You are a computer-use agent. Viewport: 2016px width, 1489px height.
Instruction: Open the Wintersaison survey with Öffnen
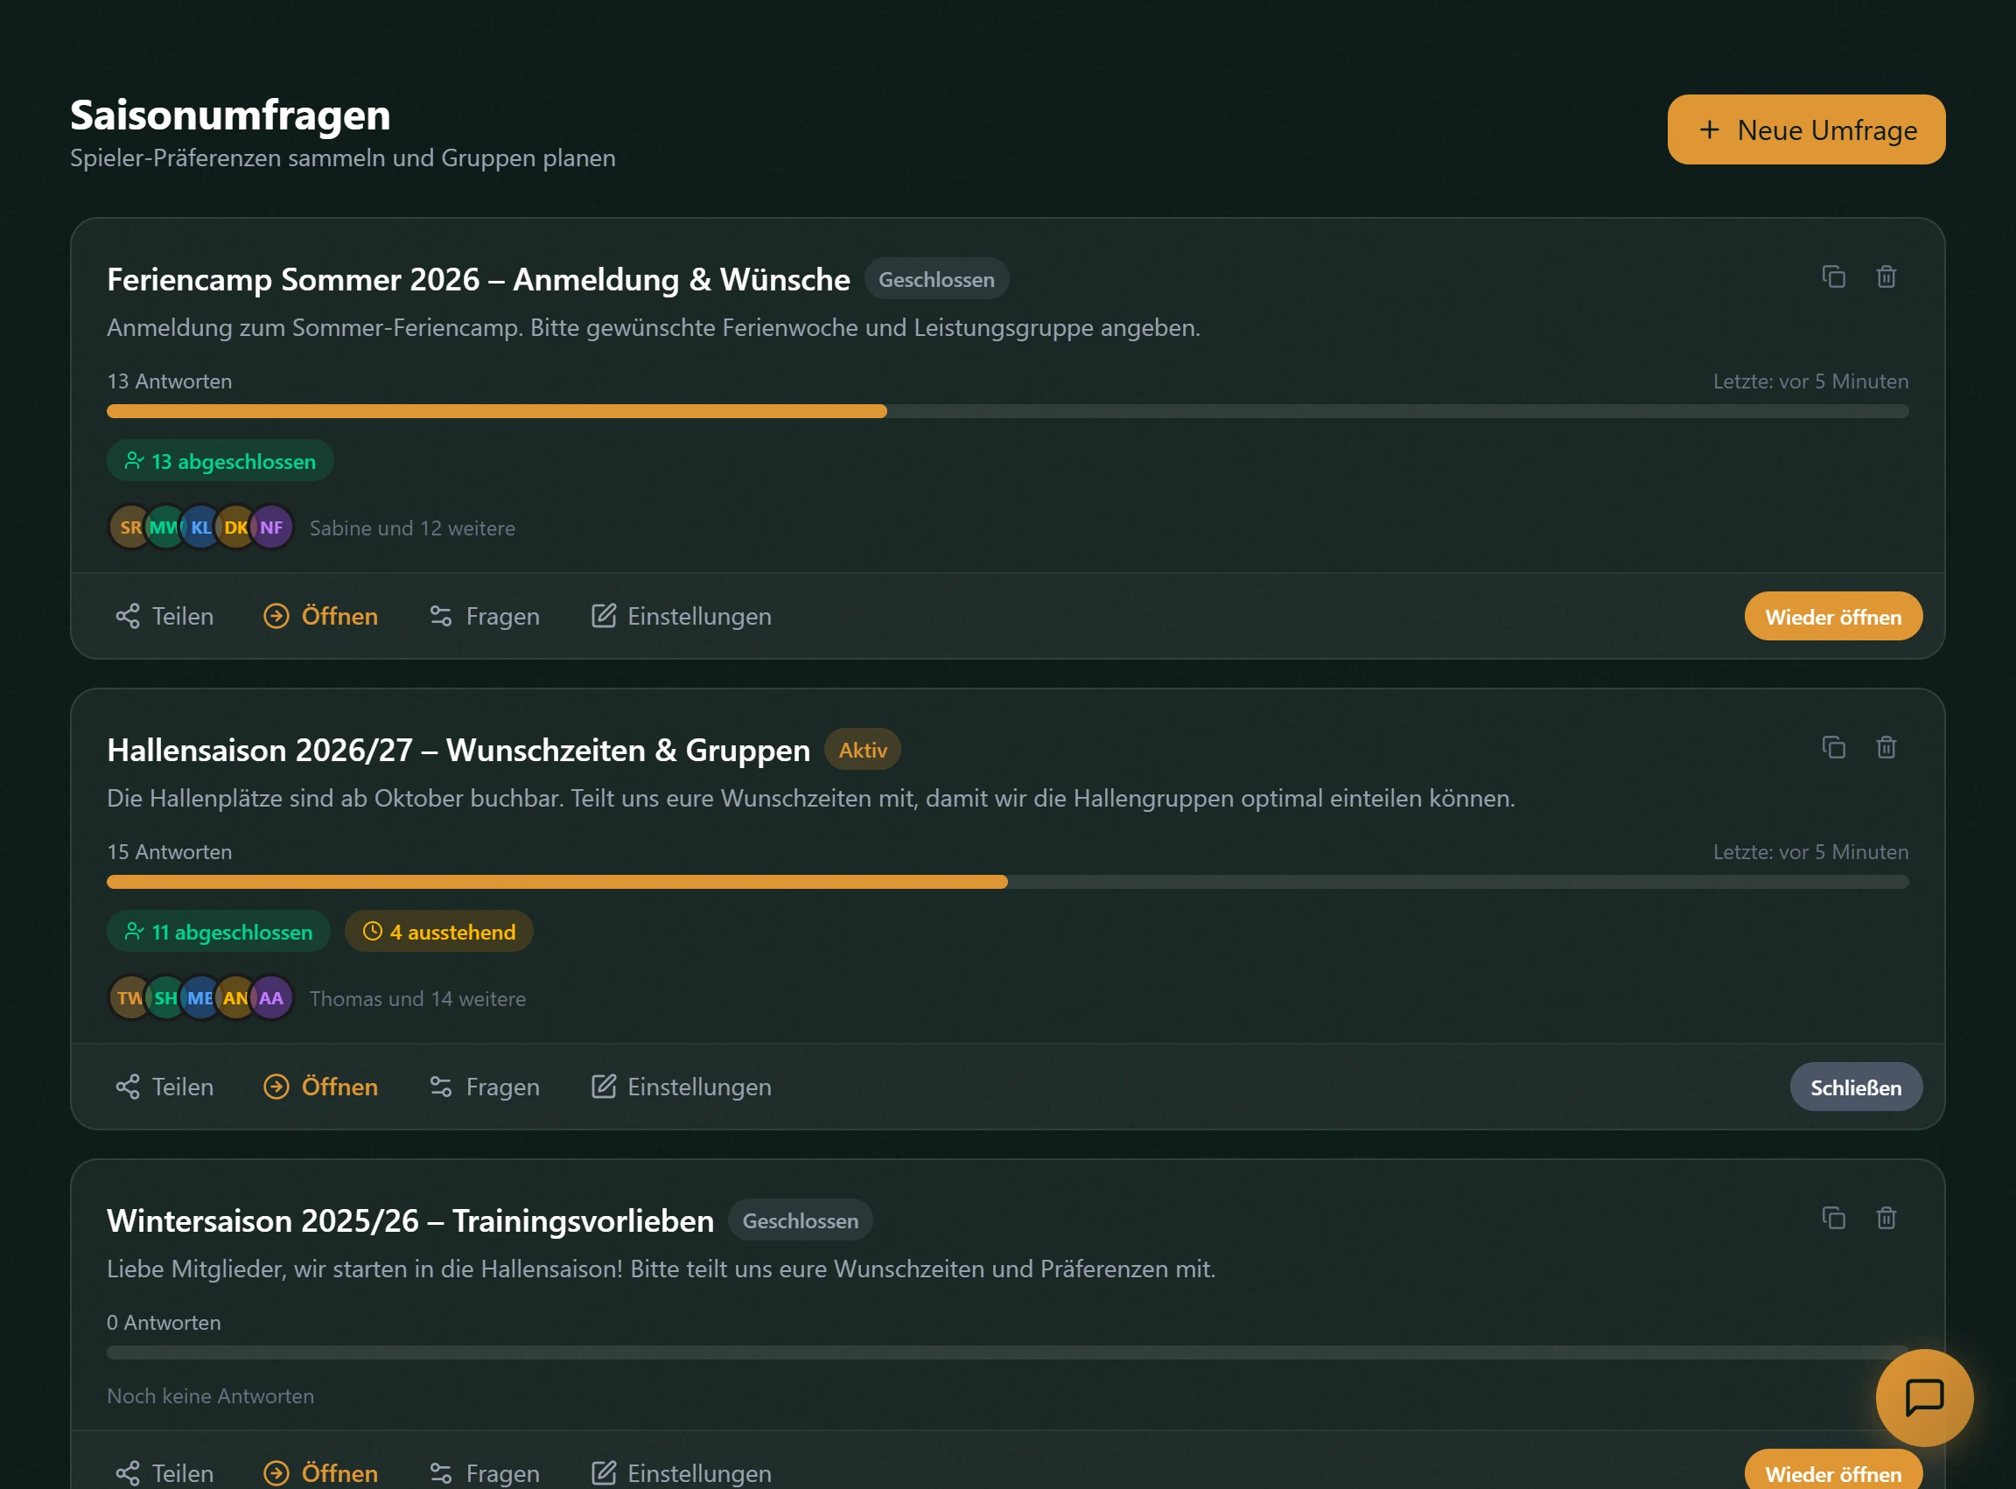tap(321, 1472)
